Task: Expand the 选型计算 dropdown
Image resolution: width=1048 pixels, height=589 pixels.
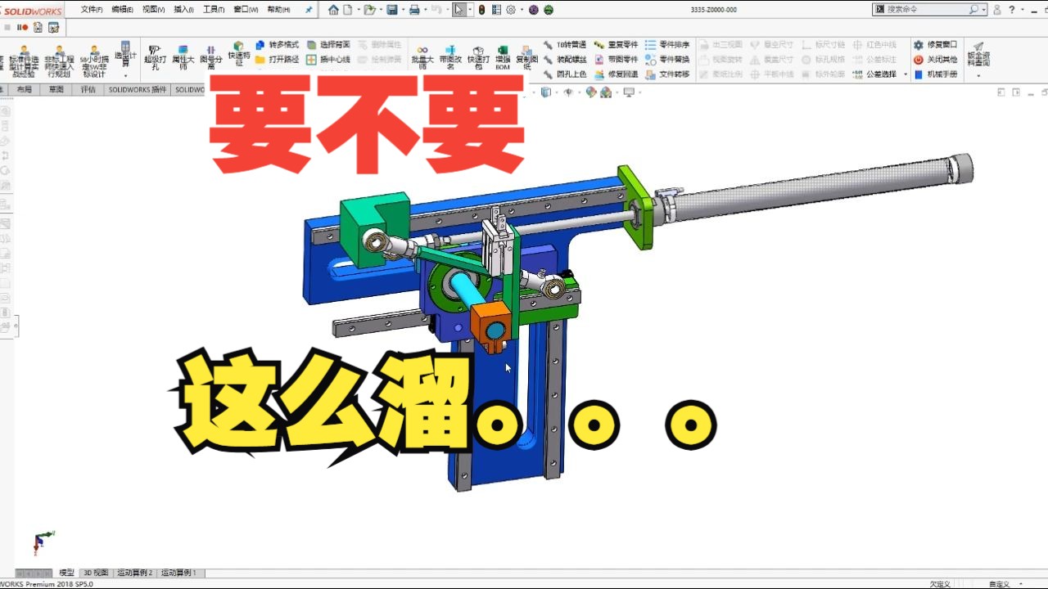Action: tap(125, 76)
